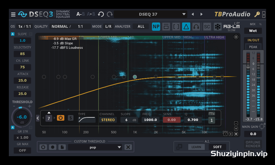Click the record dot in Custom Threshold

pos(53,147)
